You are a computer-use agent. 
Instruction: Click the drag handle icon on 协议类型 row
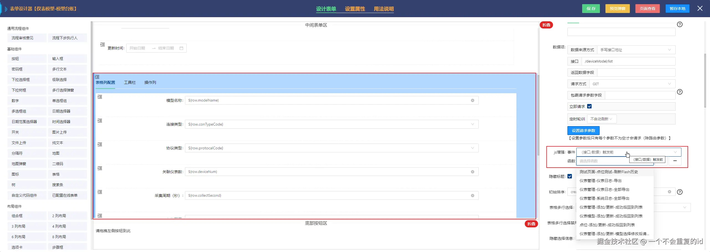(x=100, y=144)
